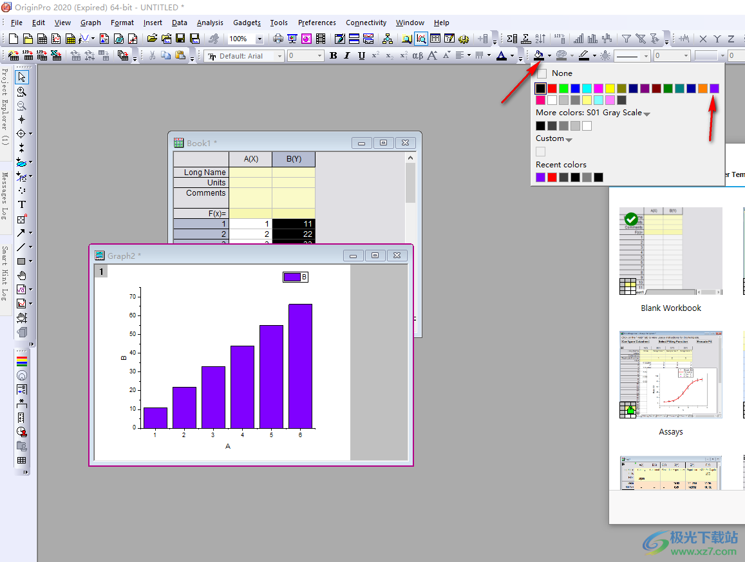The width and height of the screenshot is (745, 562).
Task: Open the font size dropdown
Action: pos(319,56)
